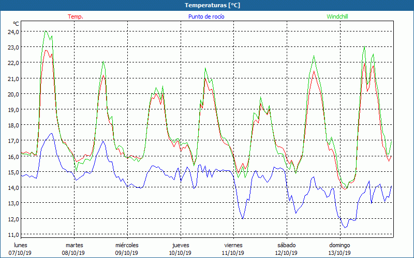Click the '21,0' y-axis value
This screenshot has height=258, width=414.
[13, 79]
